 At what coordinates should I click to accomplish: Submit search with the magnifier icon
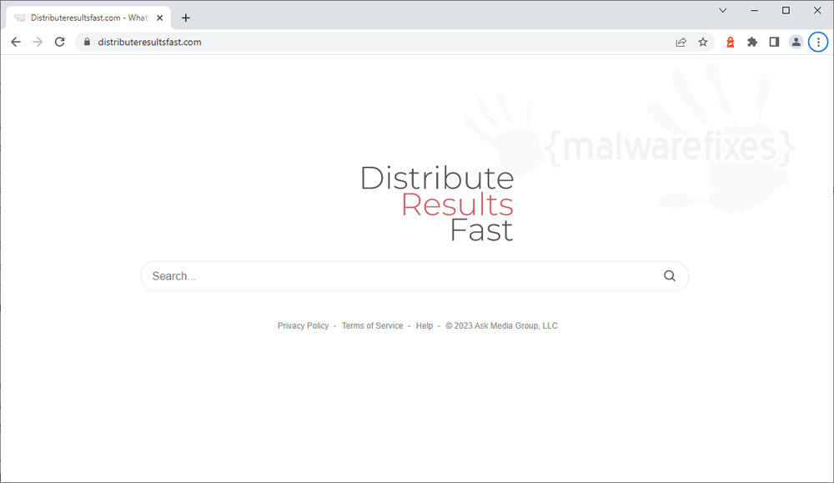coord(670,275)
